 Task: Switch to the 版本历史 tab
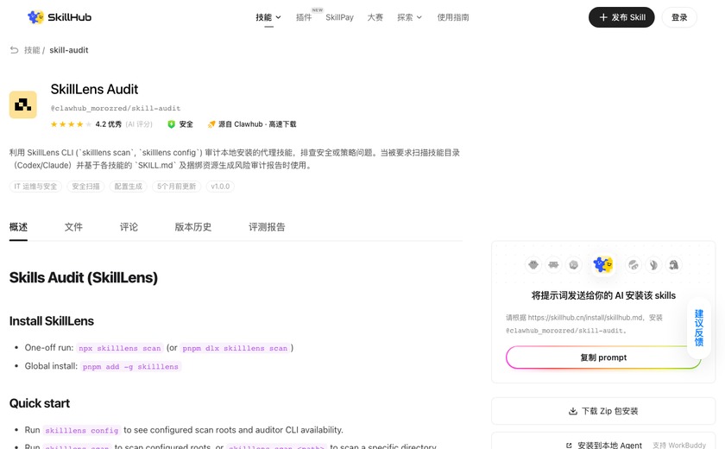click(x=193, y=227)
